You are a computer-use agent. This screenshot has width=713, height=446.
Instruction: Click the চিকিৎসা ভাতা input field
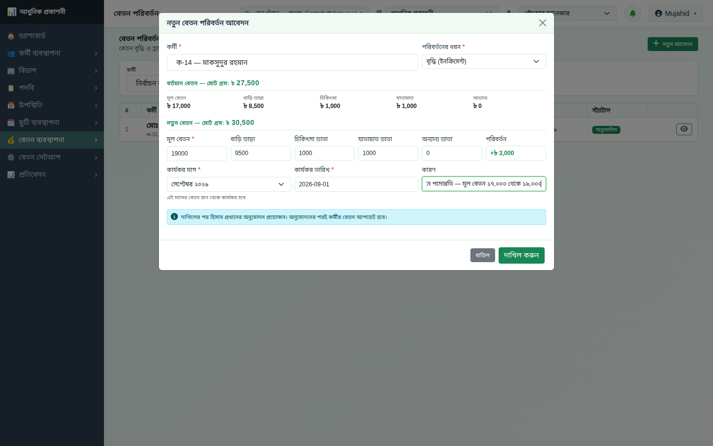pos(324,153)
